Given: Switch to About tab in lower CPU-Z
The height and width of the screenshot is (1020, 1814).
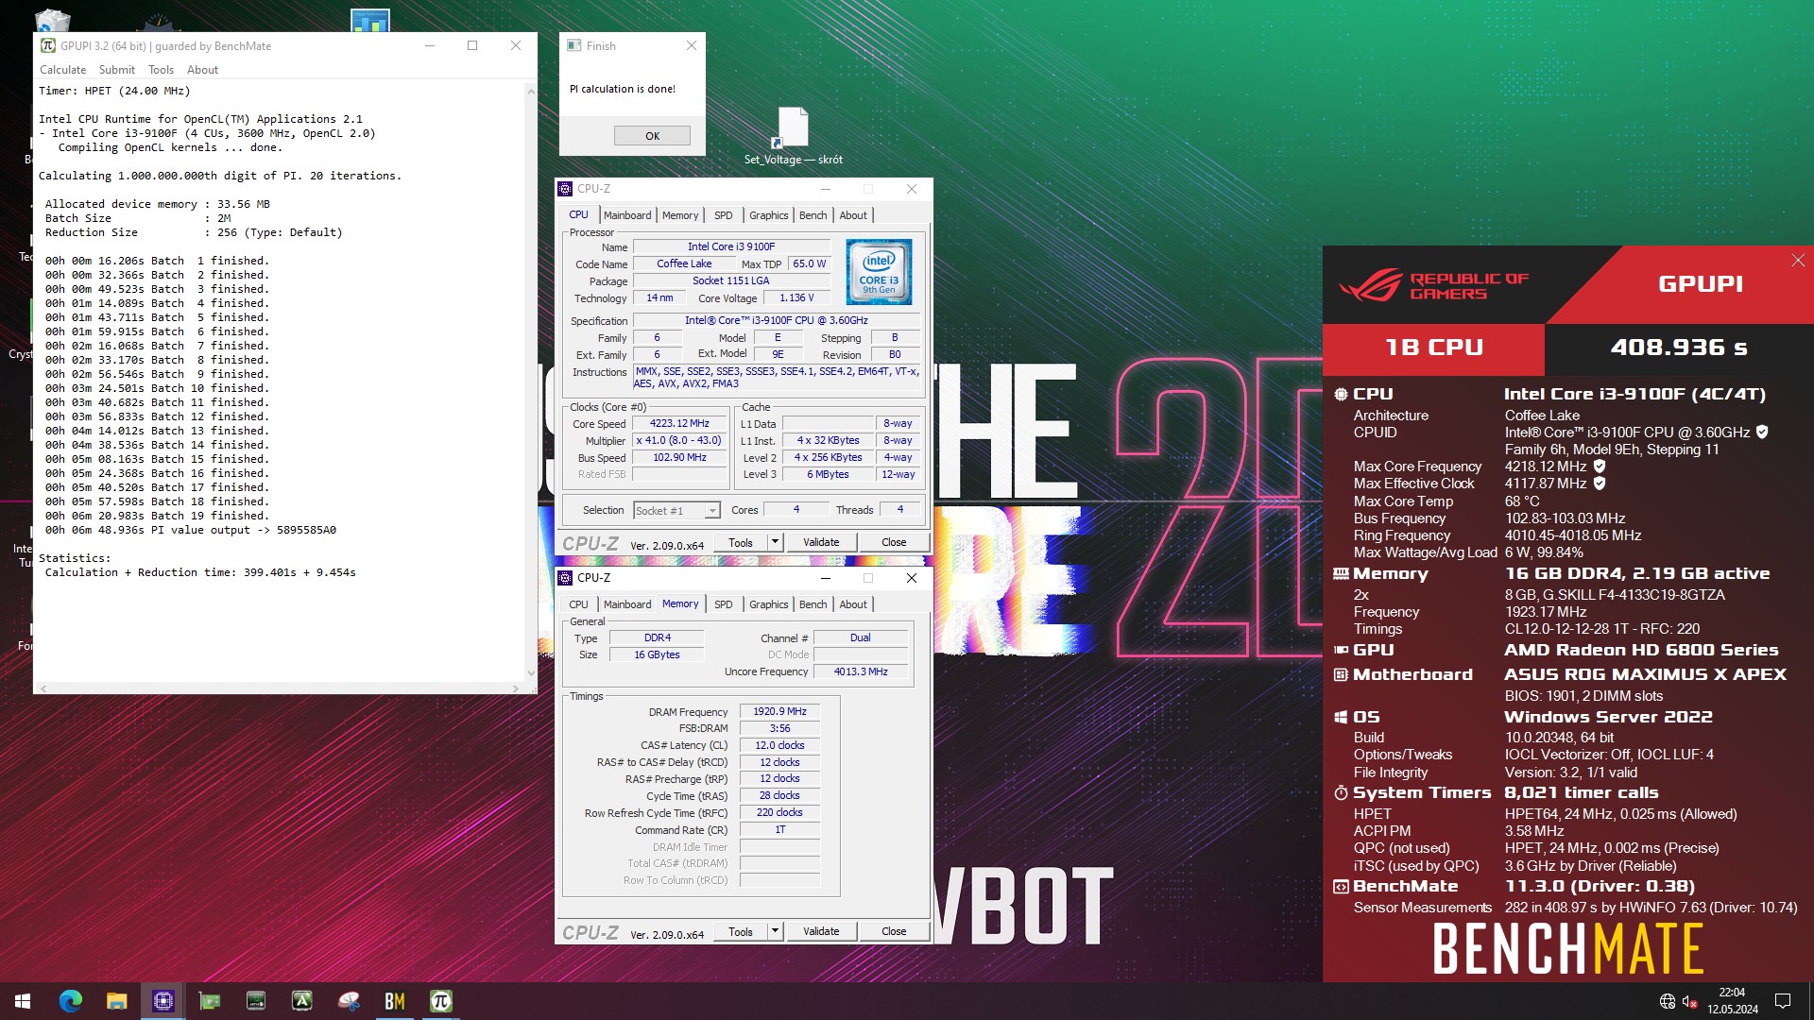Looking at the screenshot, I should [853, 604].
